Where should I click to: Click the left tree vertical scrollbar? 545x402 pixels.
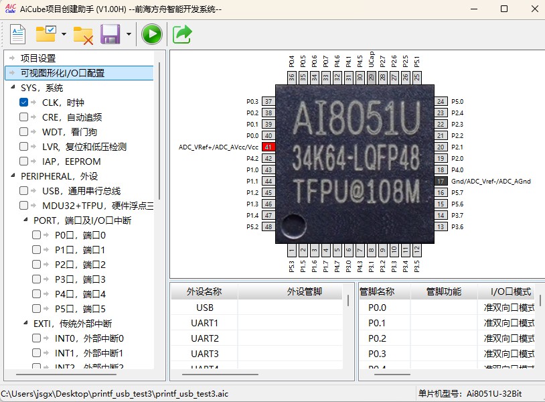(159, 131)
